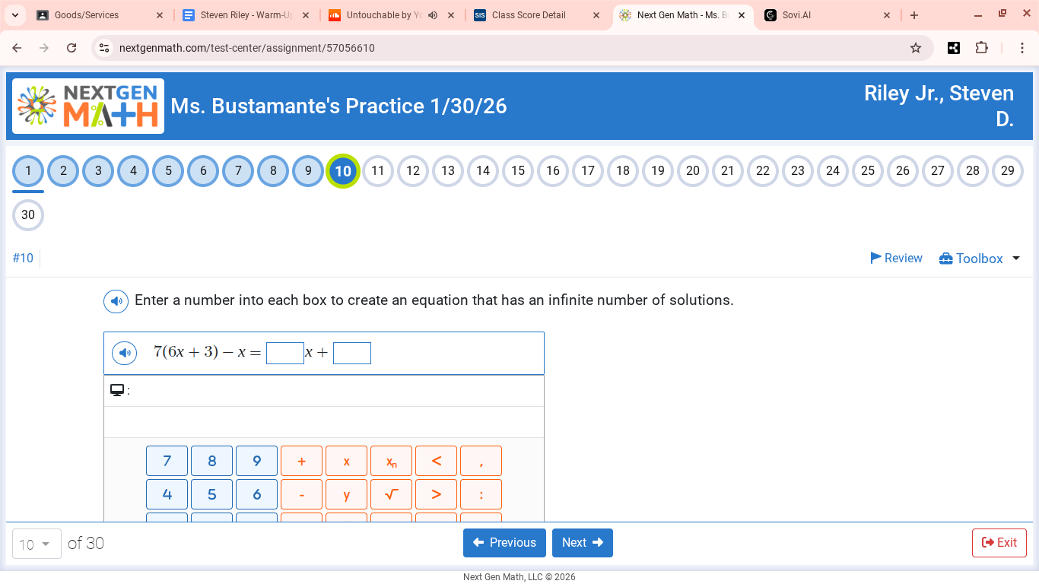Open the Toolbox dropdown

pos(977,258)
